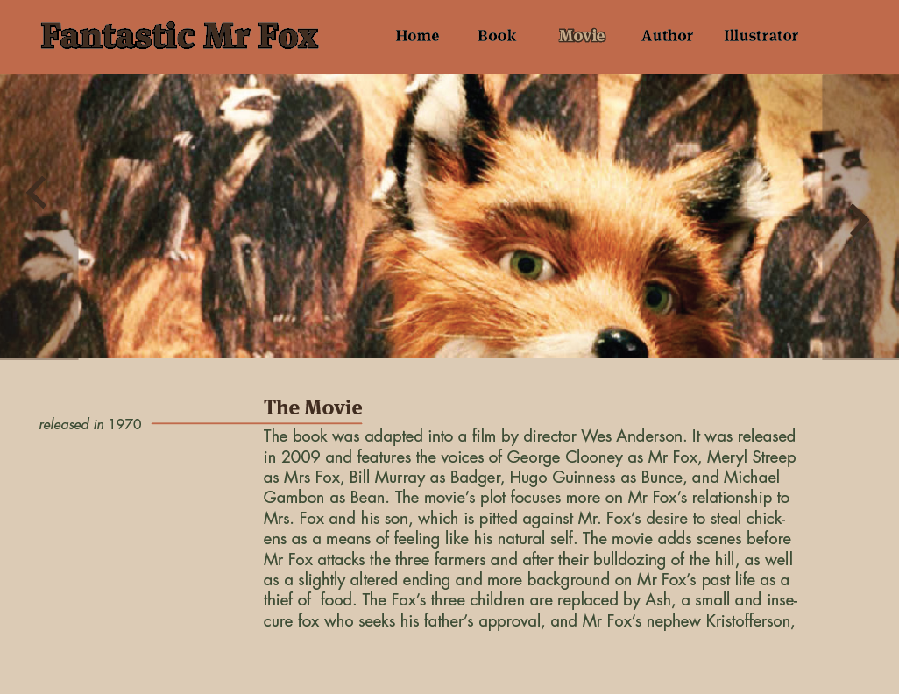
Task: Click the line starting "in 2009 and features"
Action: 529,457
